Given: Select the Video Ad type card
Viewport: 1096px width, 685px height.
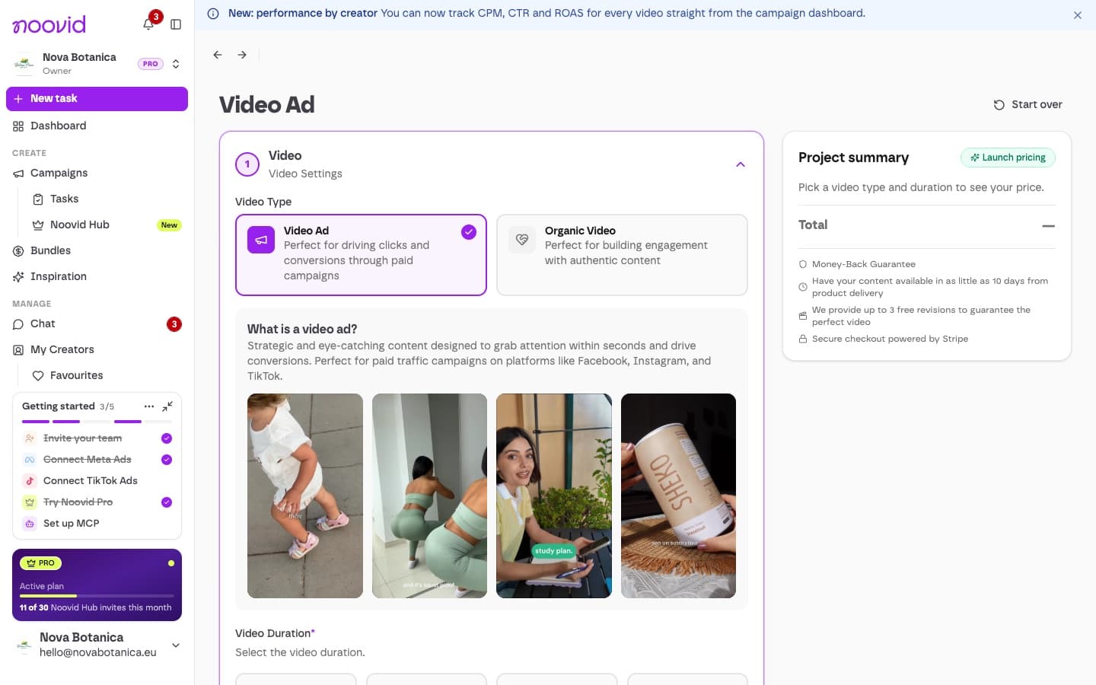Looking at the screenshot, I should click(361, 255).
